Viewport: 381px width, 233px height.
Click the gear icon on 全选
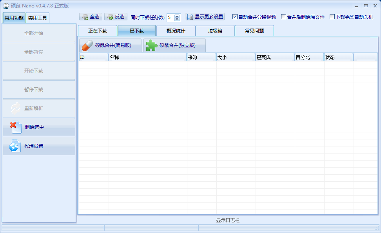85,17
